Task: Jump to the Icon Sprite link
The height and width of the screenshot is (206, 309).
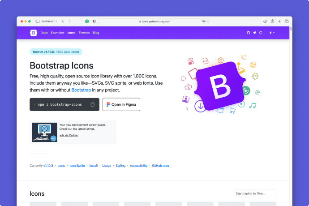Action: point(77,166)
